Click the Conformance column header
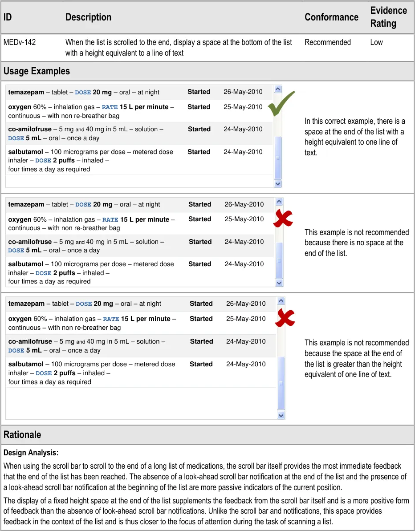Image resolution: width=415 pixels, height=531 pixels. (331, 17)
